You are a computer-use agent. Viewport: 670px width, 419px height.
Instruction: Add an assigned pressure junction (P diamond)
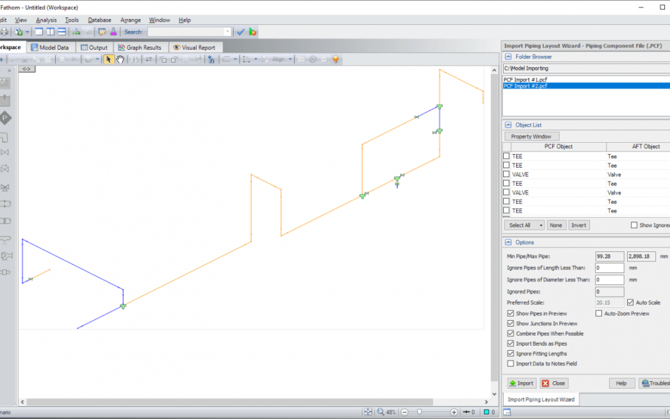pos(5,118)
